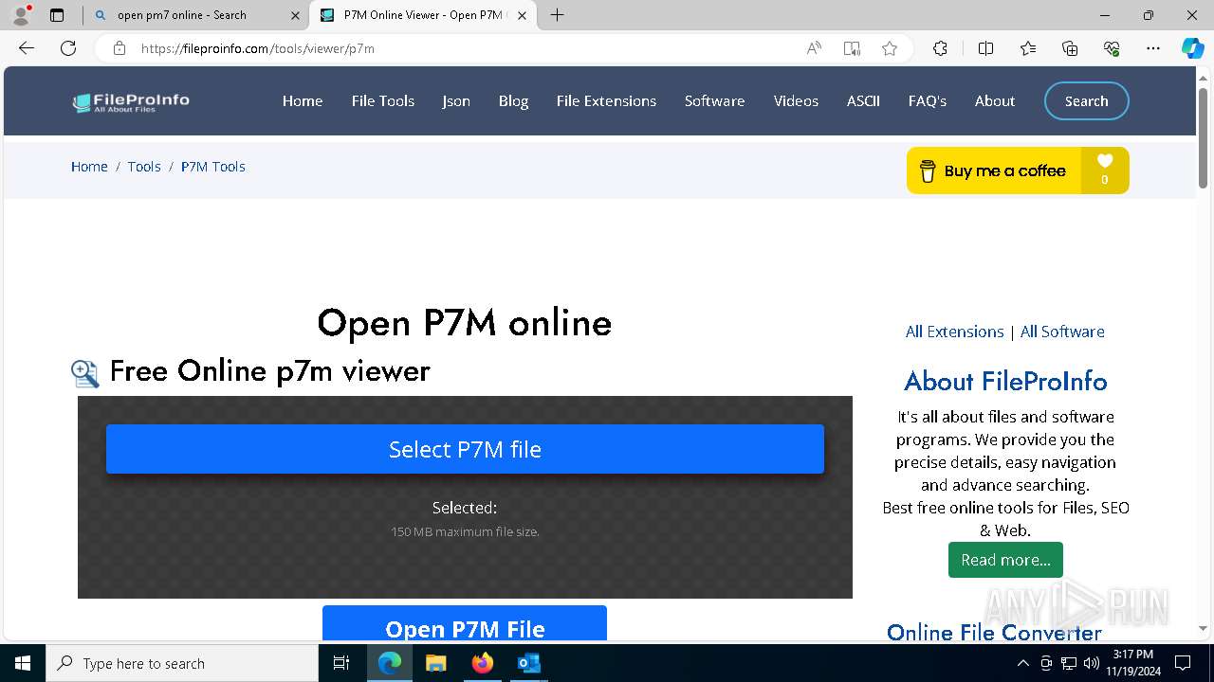
Task: Click Read more... button
Action: click(x=1005, y=560)
